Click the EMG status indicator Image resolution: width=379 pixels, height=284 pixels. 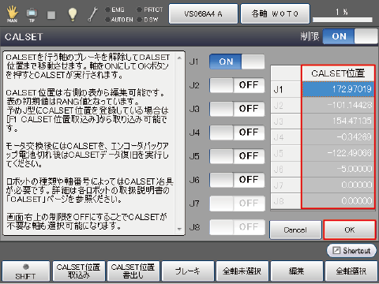[114, 9]
